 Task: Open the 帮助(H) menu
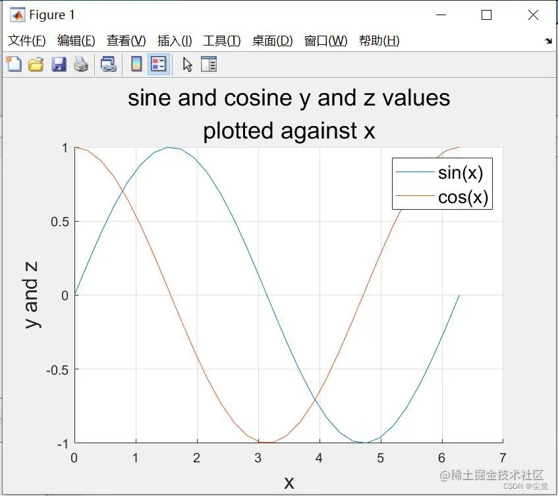point(379,41)
